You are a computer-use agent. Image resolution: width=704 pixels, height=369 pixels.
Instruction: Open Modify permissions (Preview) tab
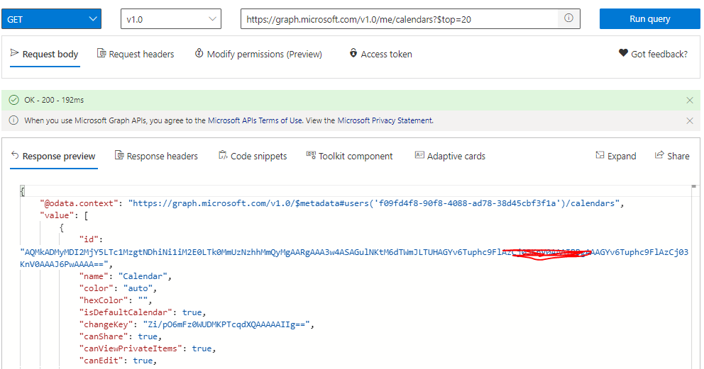(x=258, y=55)
